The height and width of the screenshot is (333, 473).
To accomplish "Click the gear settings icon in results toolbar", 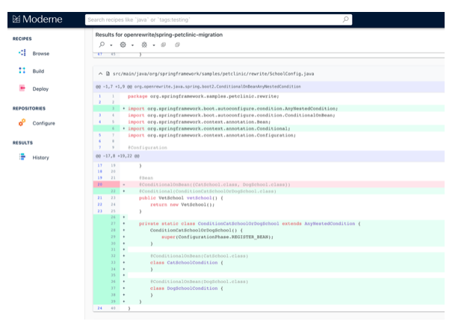I will [123, 45].
